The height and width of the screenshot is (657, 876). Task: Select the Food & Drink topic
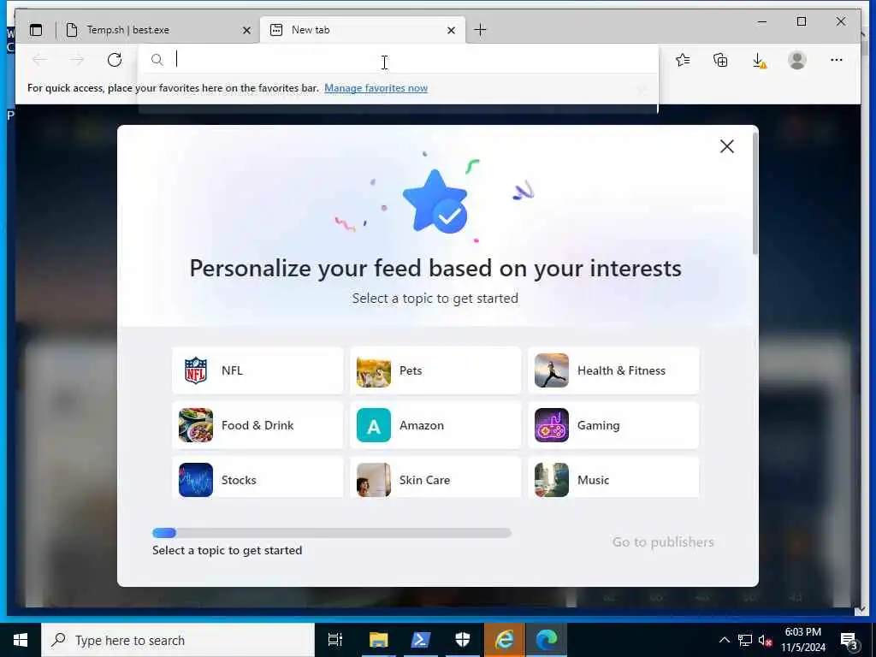point(257,425)
